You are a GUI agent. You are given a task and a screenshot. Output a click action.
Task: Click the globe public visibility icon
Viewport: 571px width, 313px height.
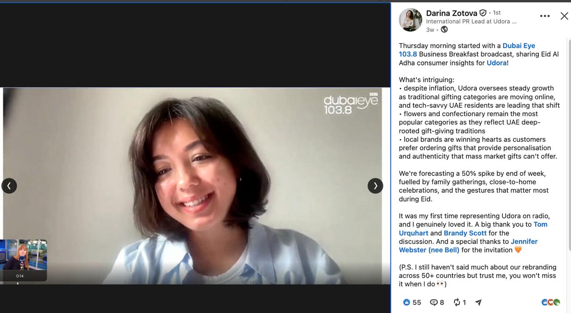click(x=444, y=30)
